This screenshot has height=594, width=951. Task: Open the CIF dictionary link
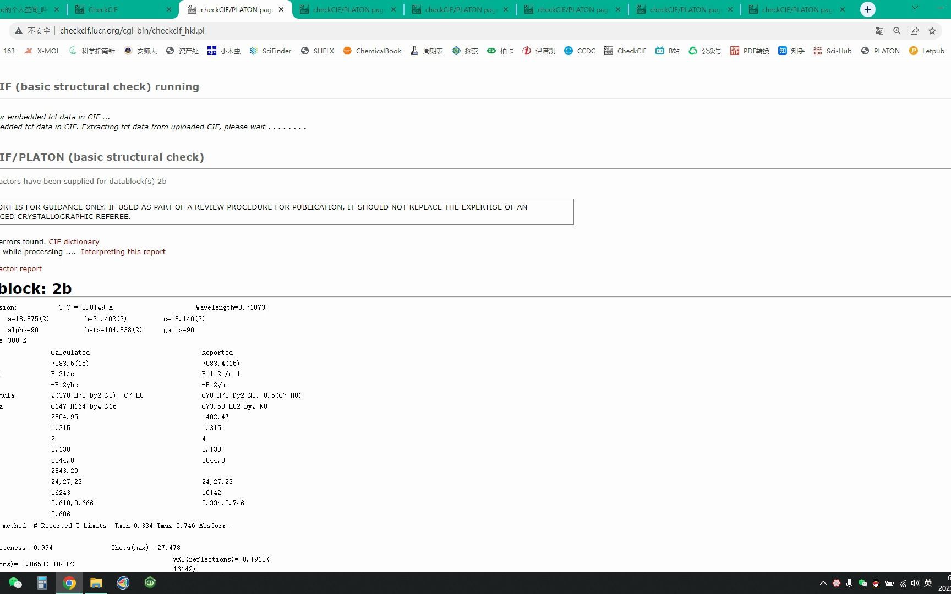74,241
